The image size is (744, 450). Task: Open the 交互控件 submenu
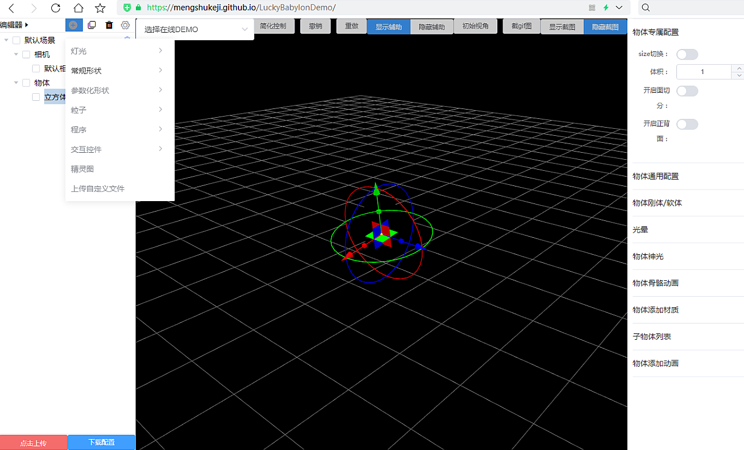tap(120, 149)
